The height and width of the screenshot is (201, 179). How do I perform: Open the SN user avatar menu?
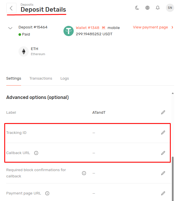coord(170,8)
